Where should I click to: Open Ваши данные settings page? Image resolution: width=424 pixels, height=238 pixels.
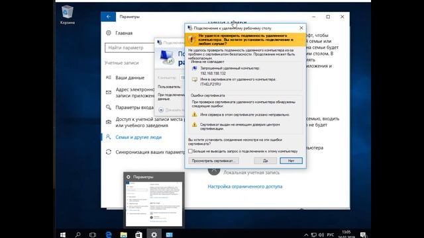(130, 77)
